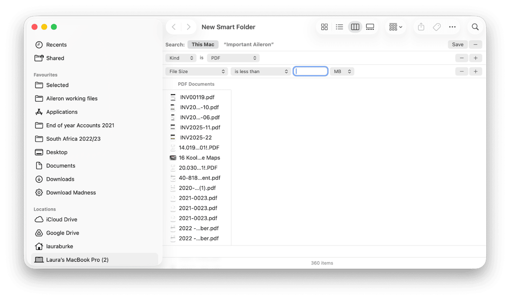Switch to list view
Image resolution: width=510 pixels, height=300 pixels.
point(339,27)
